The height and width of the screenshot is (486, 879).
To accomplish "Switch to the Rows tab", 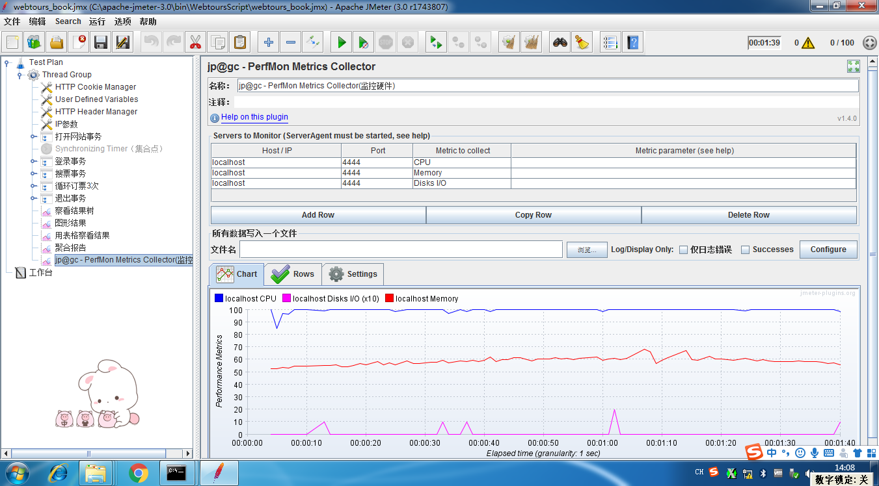I will point(293,274).
